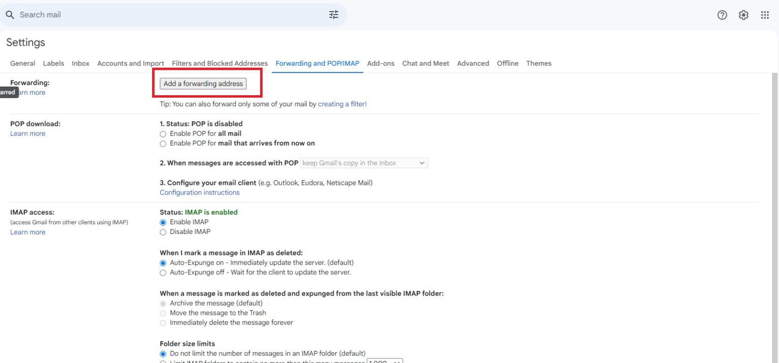Open Gmail help via question mark icon

tap(722, 15)
